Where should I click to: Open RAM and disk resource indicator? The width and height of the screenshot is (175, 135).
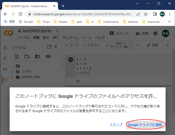click(x=122, y=45)
